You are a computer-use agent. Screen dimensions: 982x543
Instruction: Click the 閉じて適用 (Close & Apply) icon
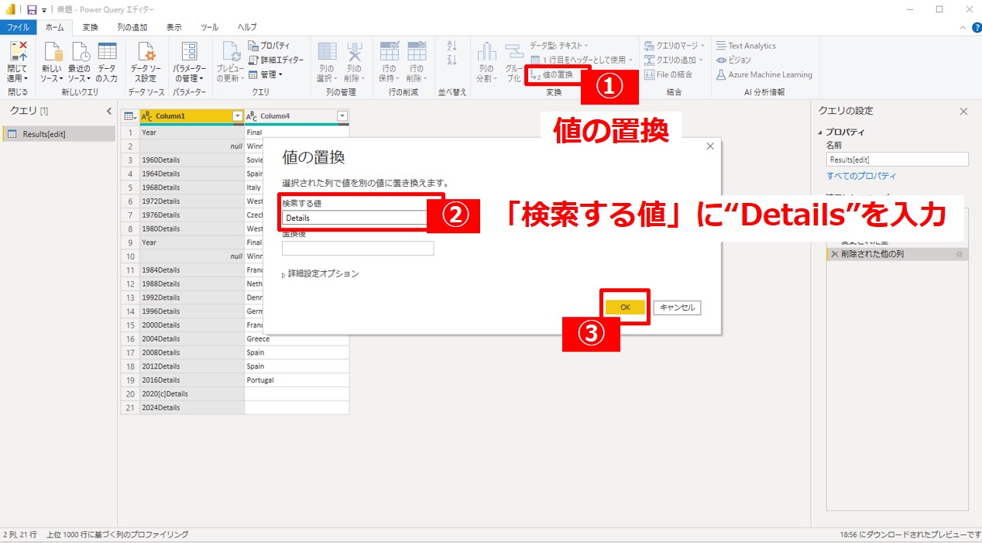coord(17,52)
